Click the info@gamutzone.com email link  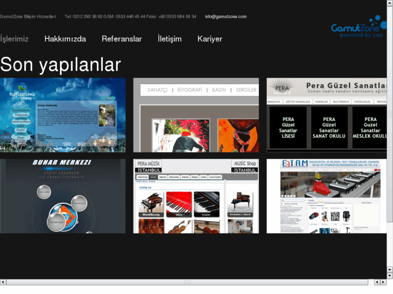pos(226,17)
